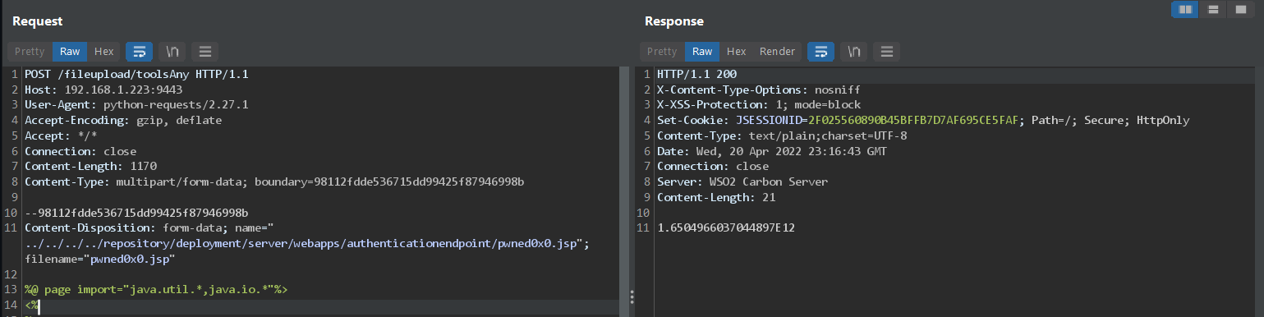The height and width of the screenshot is (317, 1264).
Task: Click the Content-Type text/plain;charset=UTF-8 header
Action: click(782, 136)
